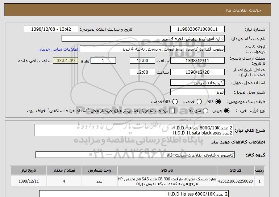Screen dimensions: 279x197
Task: Click the کد کالا column header
Action: (x=236, y=170)
